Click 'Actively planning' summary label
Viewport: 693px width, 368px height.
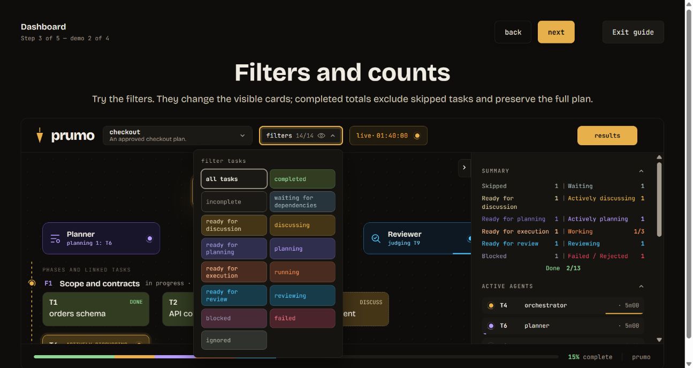(x=598, y=219)
